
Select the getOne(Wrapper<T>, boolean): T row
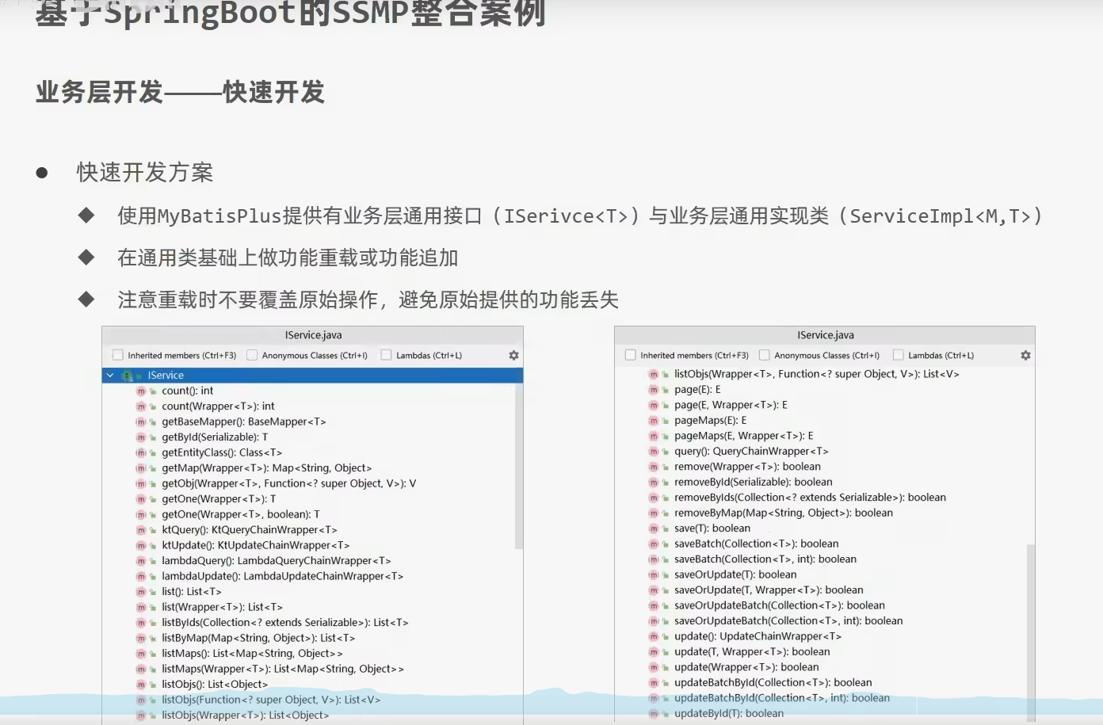click(x=309, y=514)
